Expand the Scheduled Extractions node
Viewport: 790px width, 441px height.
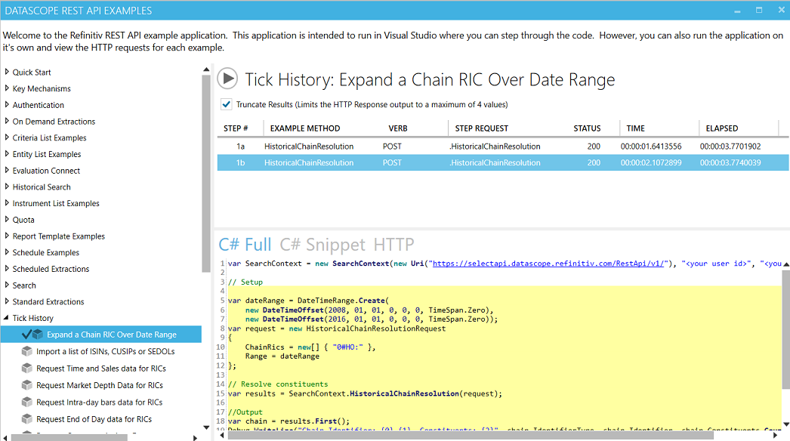[x=7, y=269]
